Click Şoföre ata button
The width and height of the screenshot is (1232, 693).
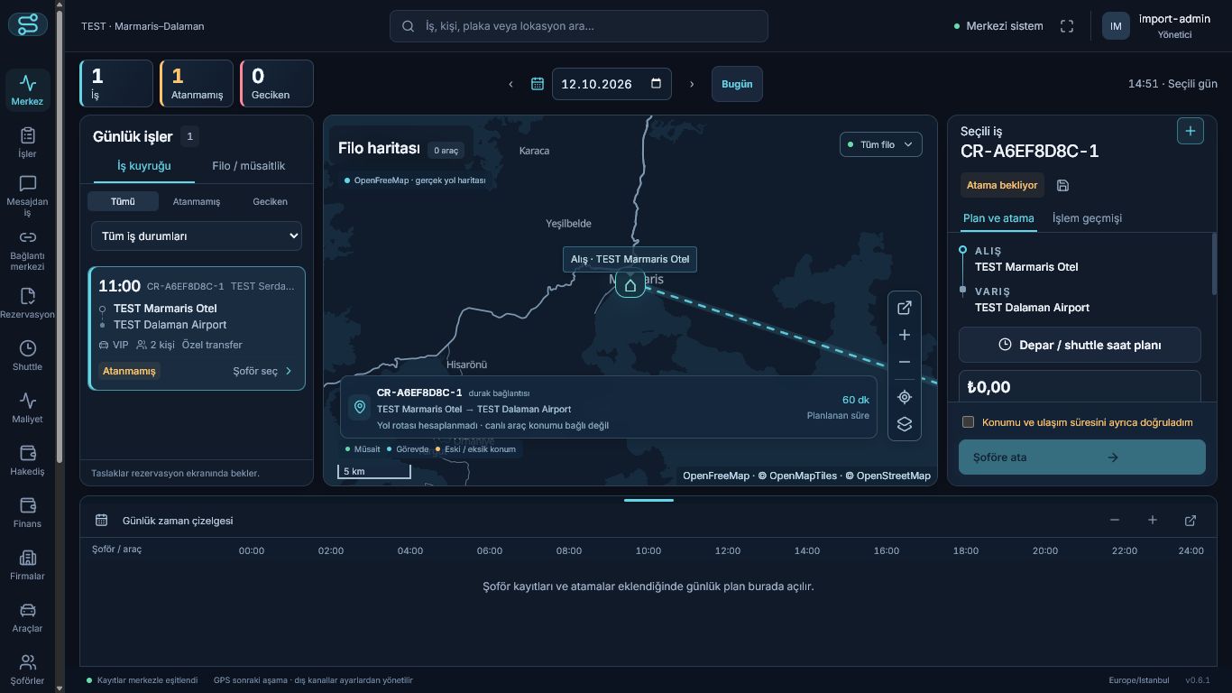pos(1082,457)
